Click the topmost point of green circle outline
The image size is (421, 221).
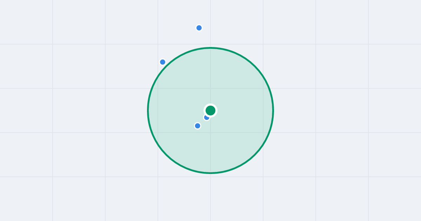[210, 48]
